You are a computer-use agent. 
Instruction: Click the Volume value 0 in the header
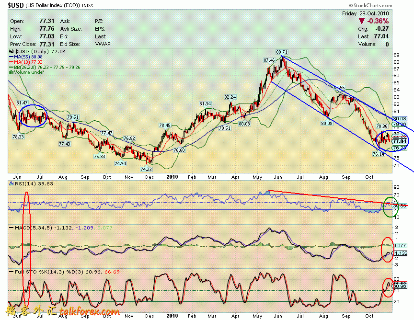[387, 44]
